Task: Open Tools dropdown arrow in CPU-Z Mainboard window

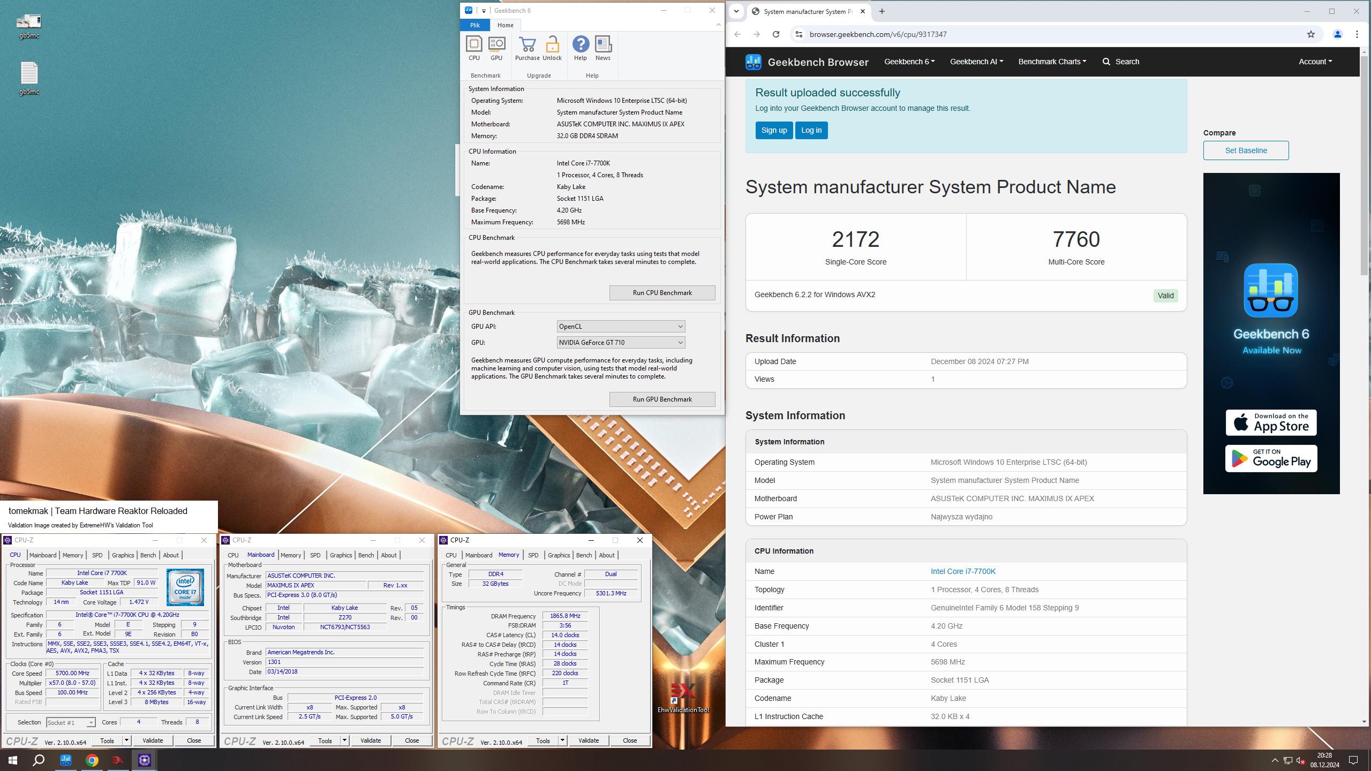Action: (x=344, y=740)
